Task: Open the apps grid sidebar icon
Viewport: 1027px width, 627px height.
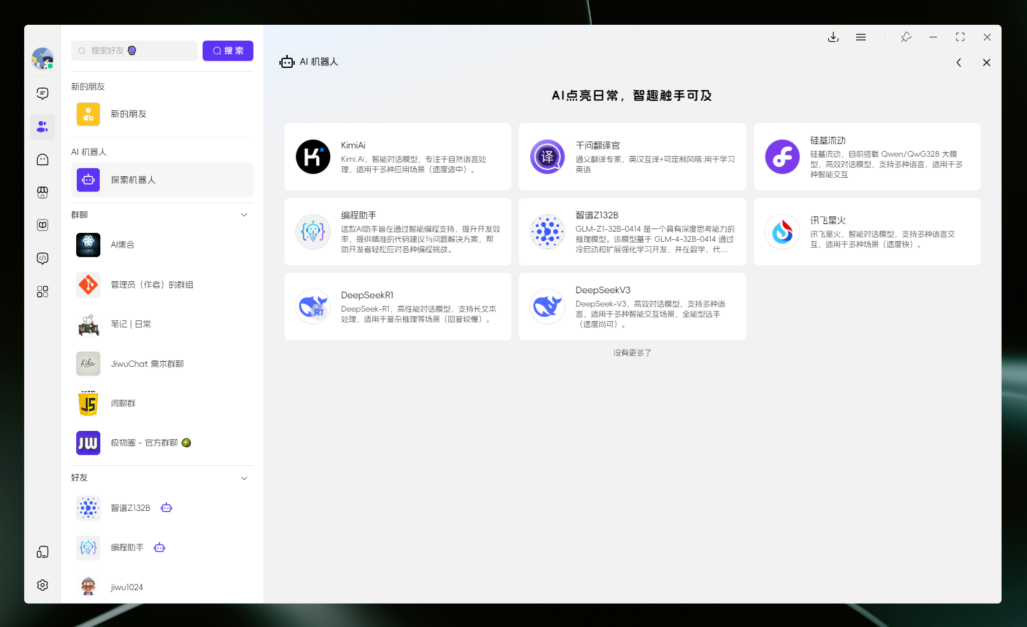Action: pyautogui.click(x=43, y=291)
